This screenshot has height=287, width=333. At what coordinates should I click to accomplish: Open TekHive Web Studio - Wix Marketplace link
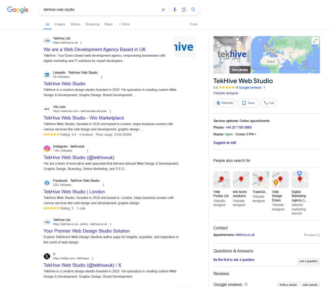84,118
